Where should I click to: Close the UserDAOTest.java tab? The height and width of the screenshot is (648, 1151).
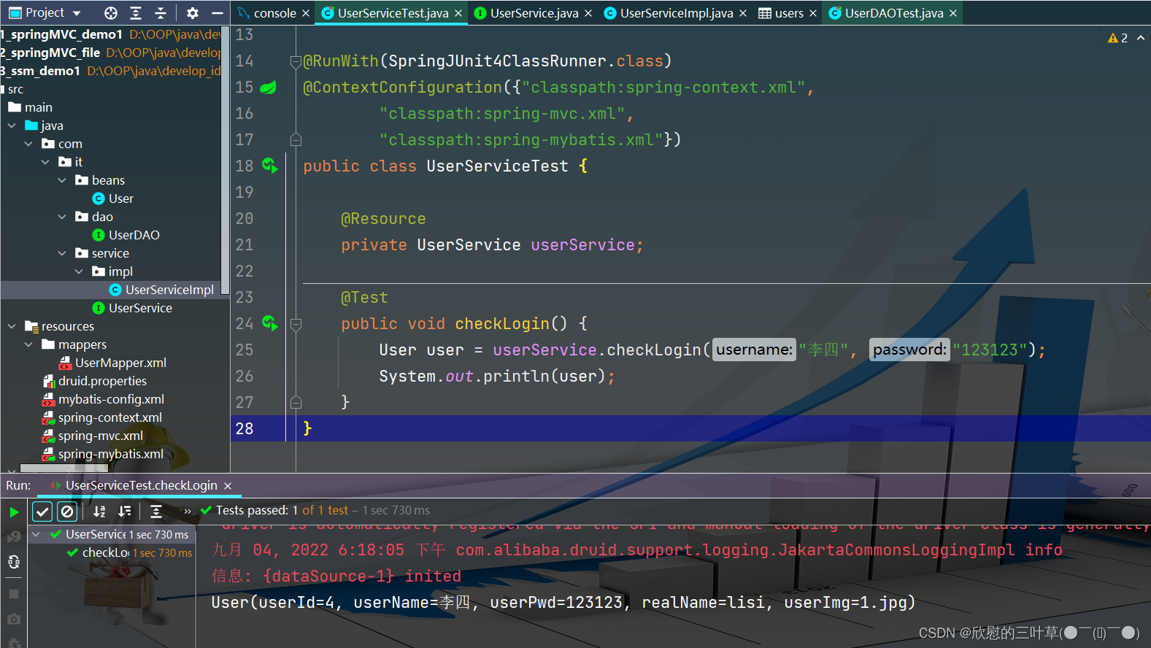[x=953, y=13]
